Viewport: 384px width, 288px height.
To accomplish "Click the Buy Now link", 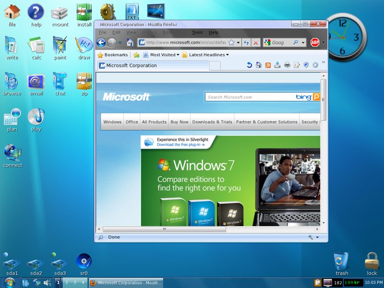I will pos(179,122).
